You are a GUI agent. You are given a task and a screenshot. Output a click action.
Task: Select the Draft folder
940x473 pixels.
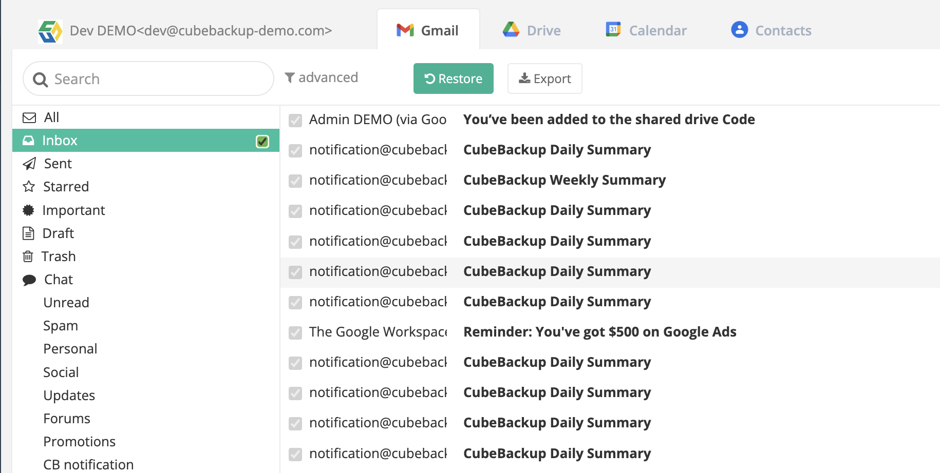point(146,233)
